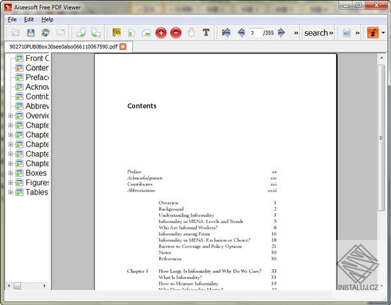Go to previous page with the left arrow
391x305 pixels.
pyautogui.click(x=241, y=33)
